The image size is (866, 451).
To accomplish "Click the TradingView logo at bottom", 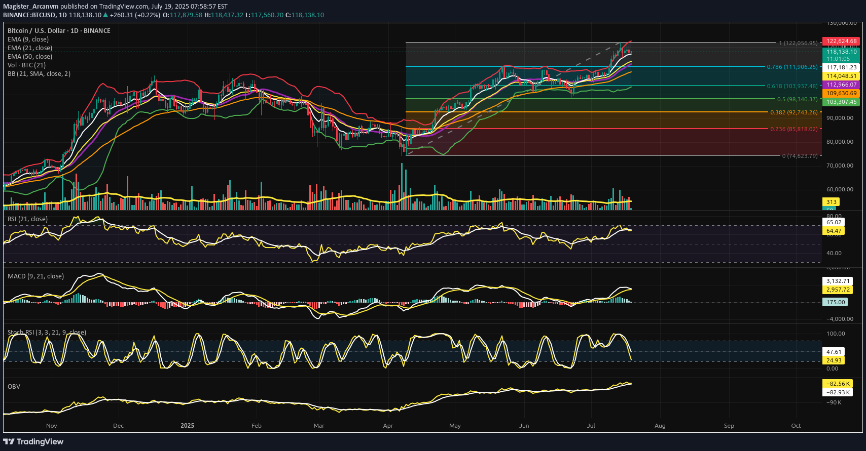I will [x=33, y=441].
